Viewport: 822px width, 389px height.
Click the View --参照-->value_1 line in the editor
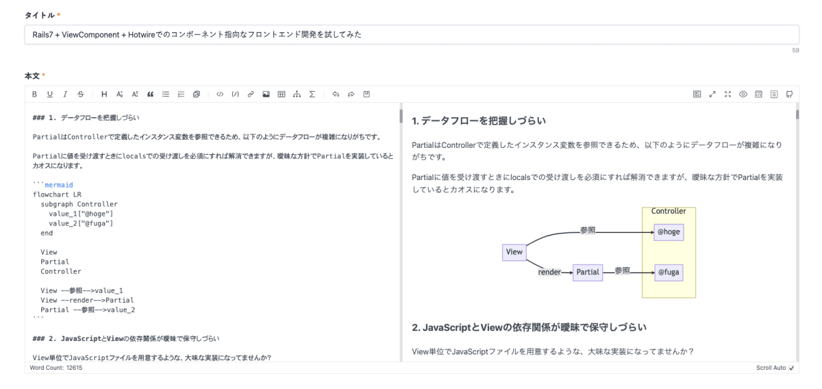[82, 290]
